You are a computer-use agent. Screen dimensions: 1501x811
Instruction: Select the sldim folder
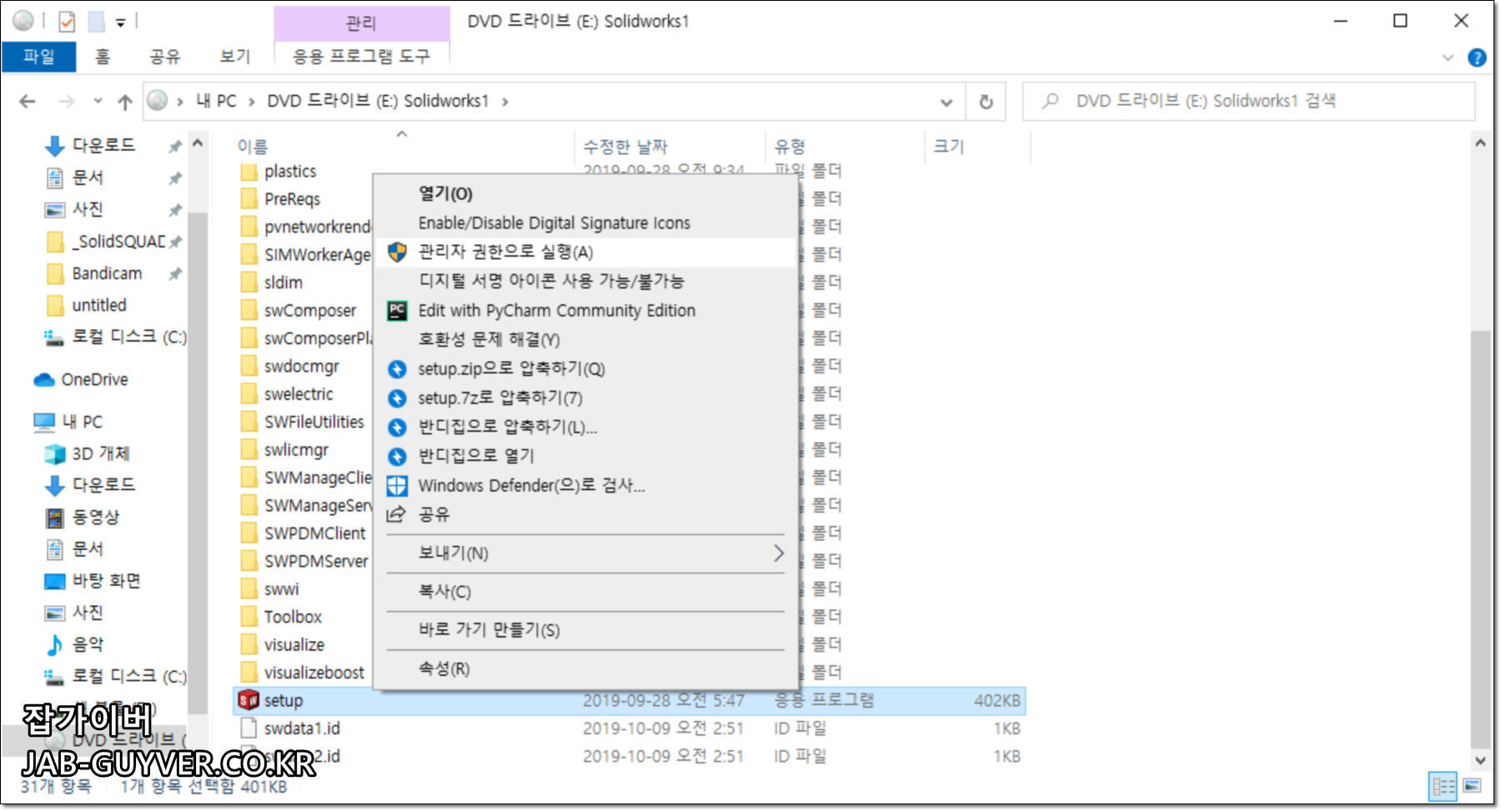point(284,282)
